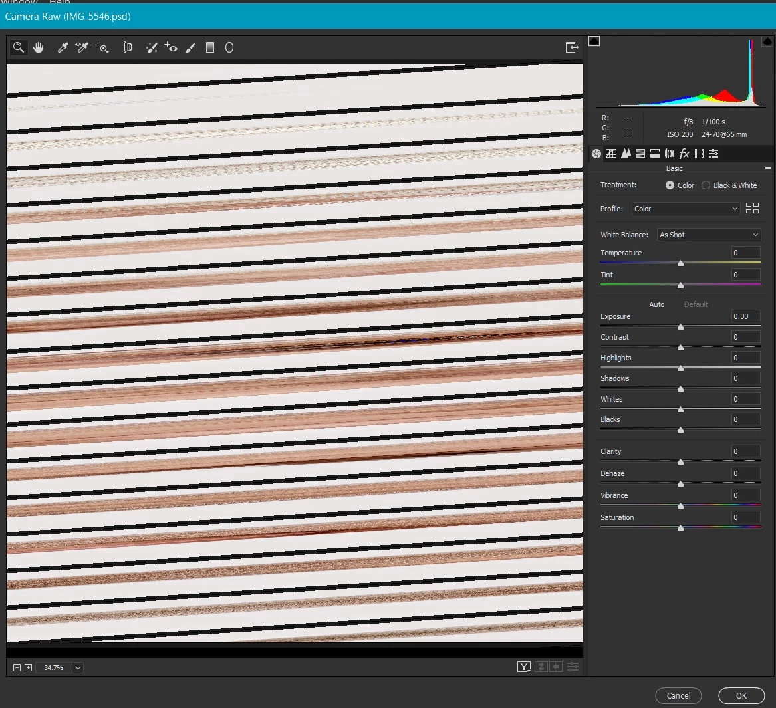This screenshot has height=708, width=776.
Task: Open the Presets panel tab
Action: (713, 154)
